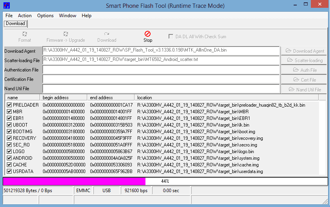
Task: Click the 0:00 sec timer cell
Action: click(171, 191)
